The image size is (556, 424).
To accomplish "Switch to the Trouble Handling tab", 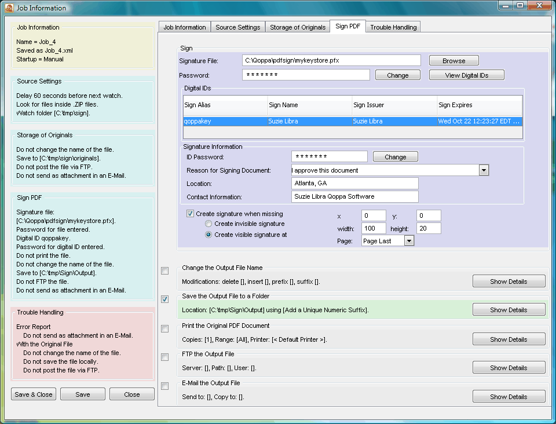I will pyautogui.click(x=393, y=27).
